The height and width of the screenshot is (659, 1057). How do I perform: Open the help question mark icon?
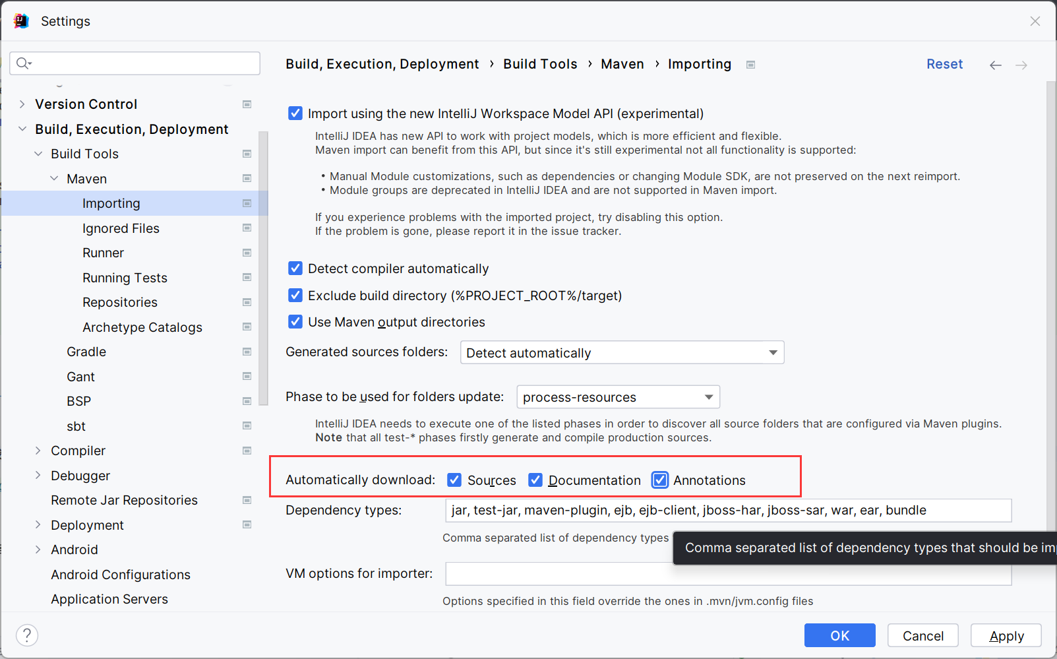(27, 635)
